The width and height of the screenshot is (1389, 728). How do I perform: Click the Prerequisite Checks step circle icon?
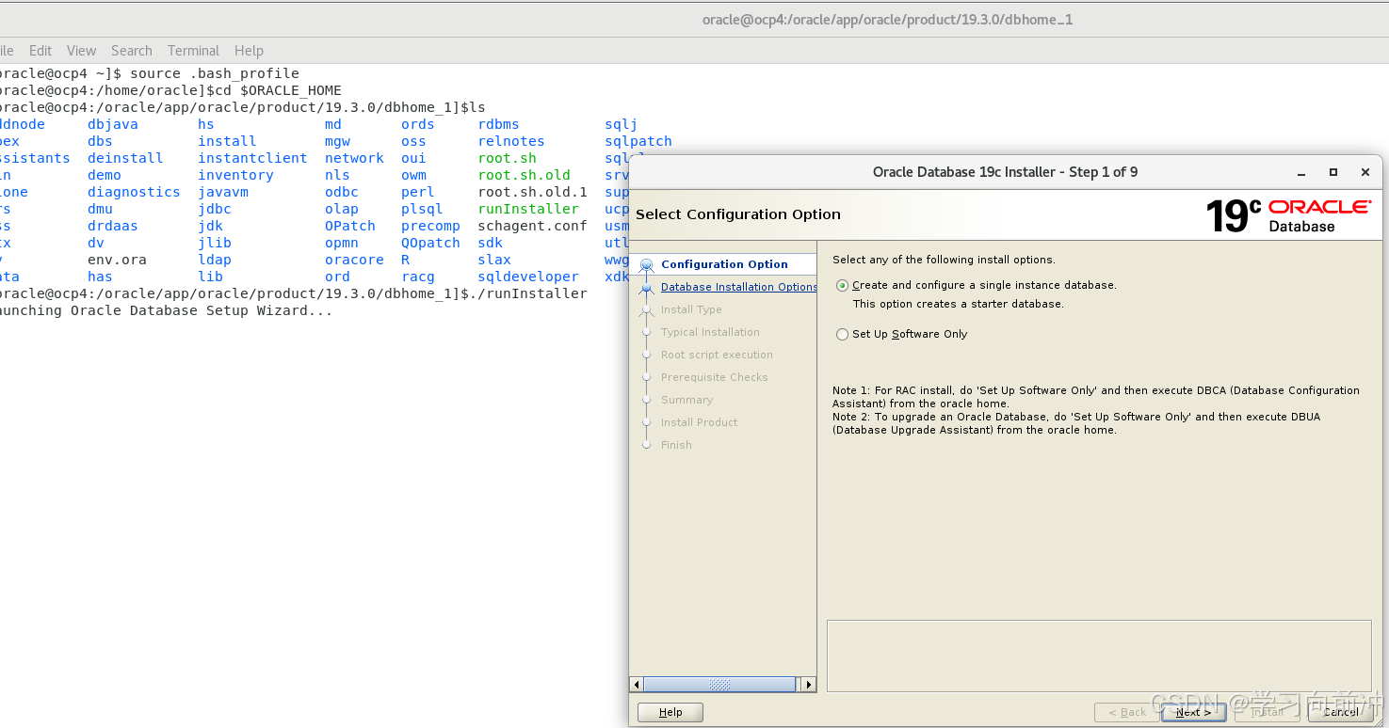(646, 377)
